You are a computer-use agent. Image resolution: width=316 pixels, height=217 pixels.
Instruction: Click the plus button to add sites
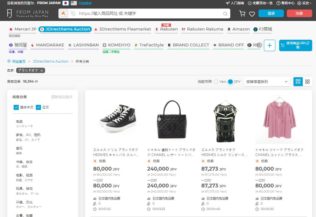point(269,45)
